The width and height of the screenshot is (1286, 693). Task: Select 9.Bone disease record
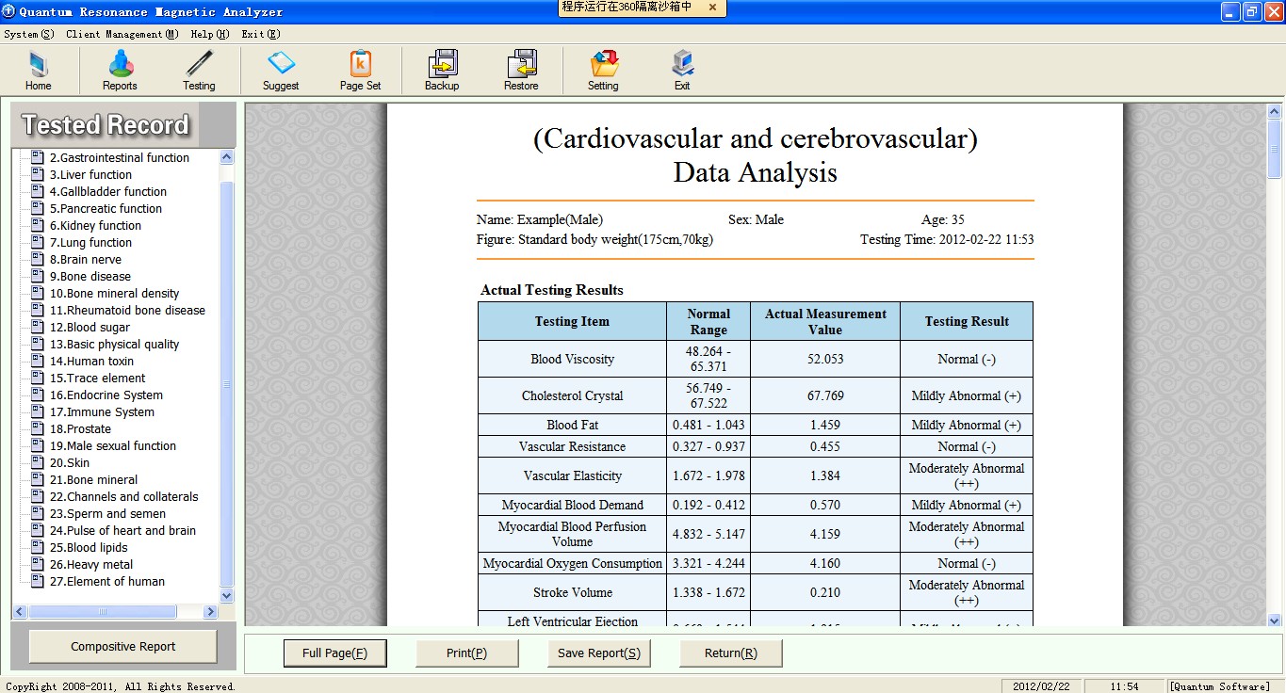90,276
